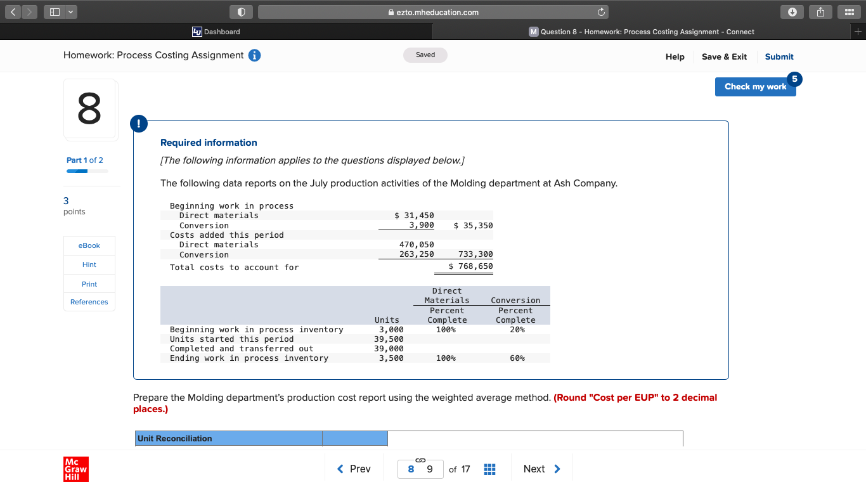Click the Part 1 progress bar
This screenshot has height=487, width=866.
(87, 170)
